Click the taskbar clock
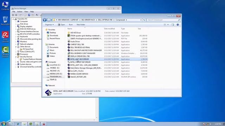The width and height of the screenshot is (225, 126). pos(218,124)
